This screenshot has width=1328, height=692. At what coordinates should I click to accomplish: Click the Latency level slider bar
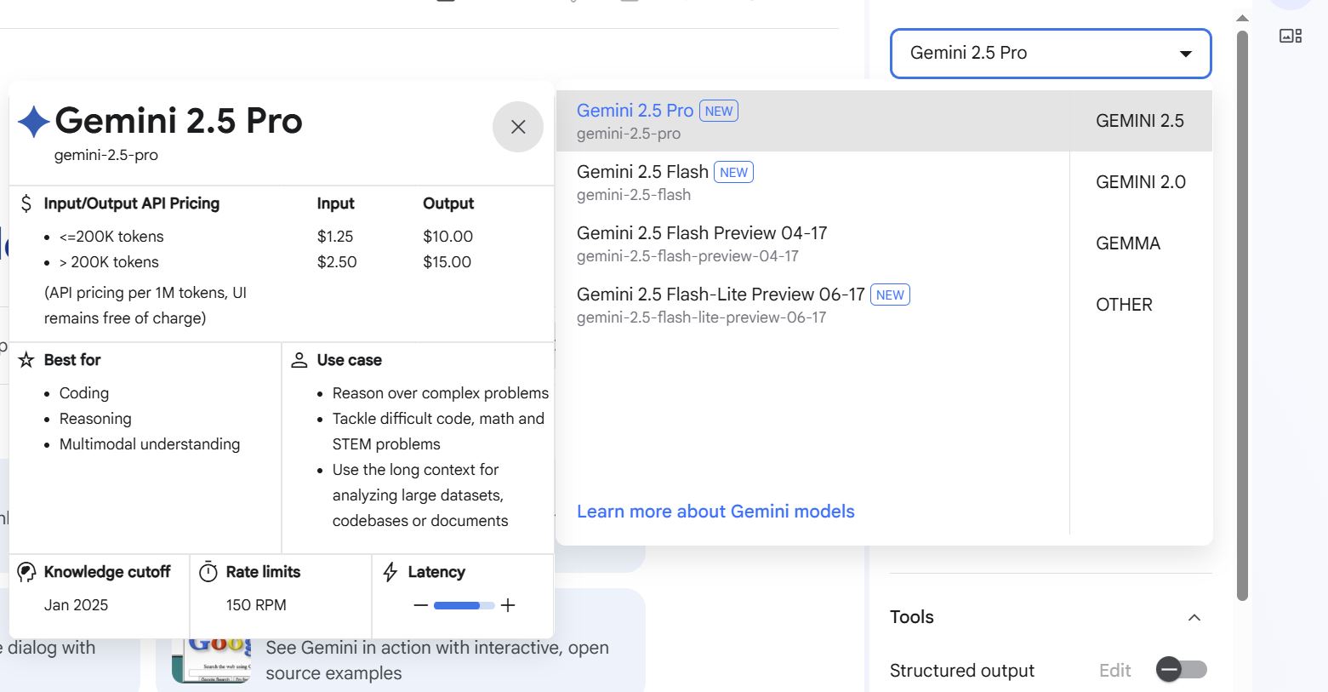coord(464,605)
